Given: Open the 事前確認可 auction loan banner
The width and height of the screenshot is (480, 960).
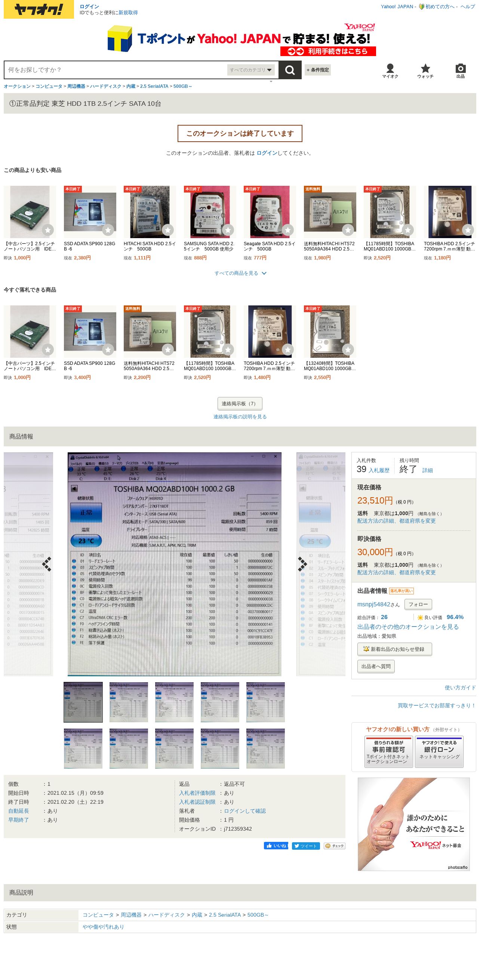Looking at the screenshot, I should coord(388,751).
